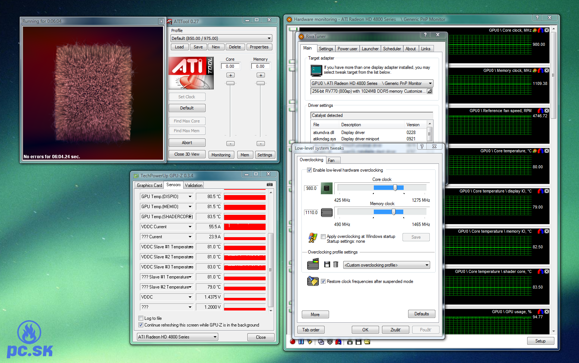Click the ATITool Core slider handle
This screenshot has height=363, width=579.
click(231, 83)
